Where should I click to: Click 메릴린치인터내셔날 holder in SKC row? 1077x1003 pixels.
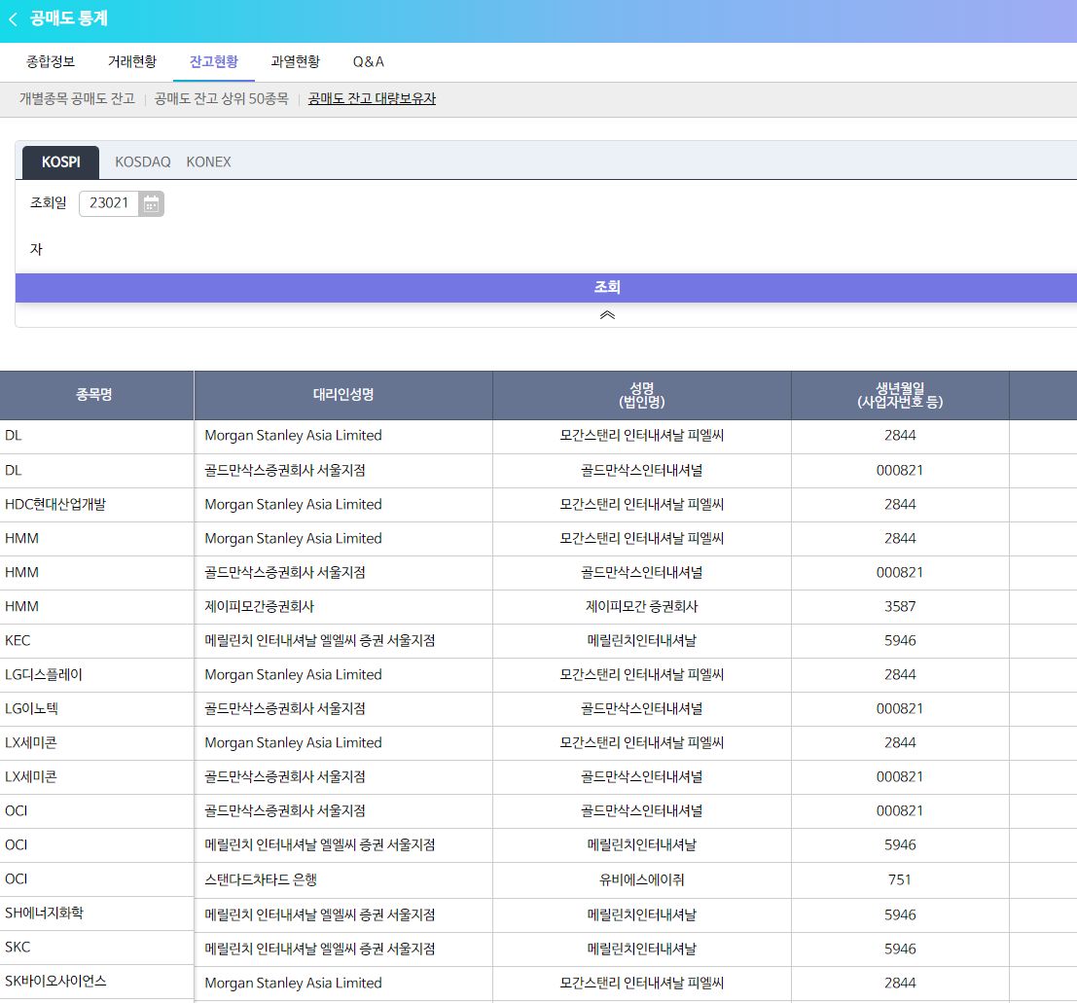[641, 949]
